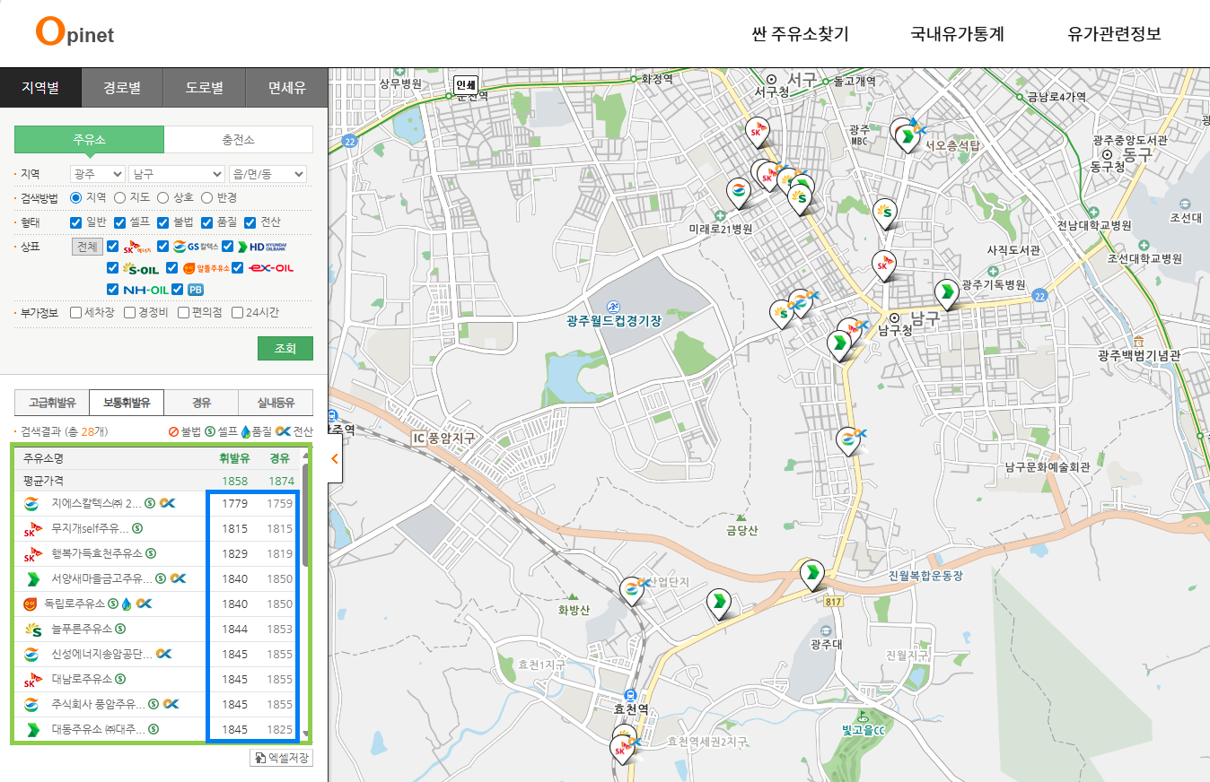1210x782 pixels.
Task: Click the 알뜰 smiley logo beside 독립로주유소
Action: [x=30, y=604]
